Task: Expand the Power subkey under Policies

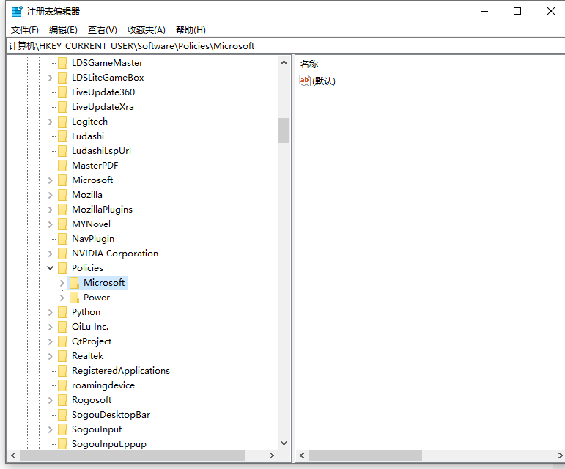Action: pyautogui.click(x=62, y=298)
